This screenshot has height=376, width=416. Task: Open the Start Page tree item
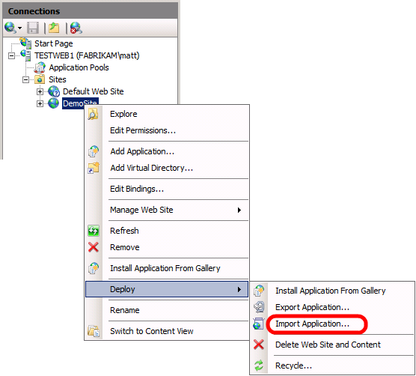[54, 43]
